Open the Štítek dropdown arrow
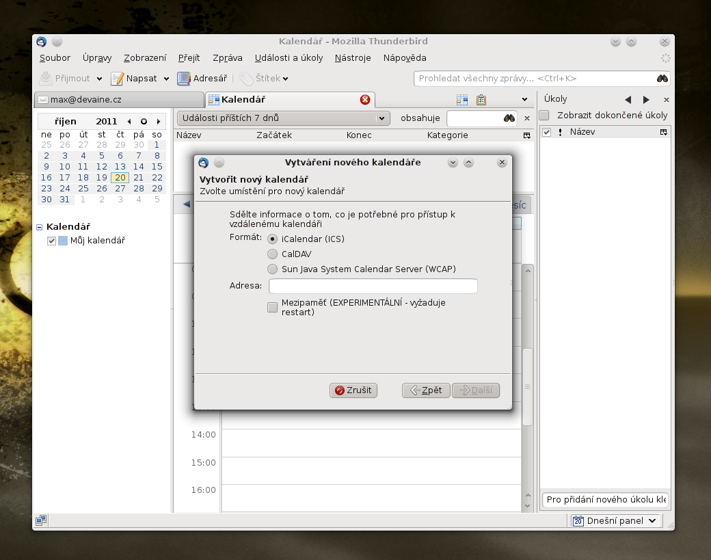 285,79
